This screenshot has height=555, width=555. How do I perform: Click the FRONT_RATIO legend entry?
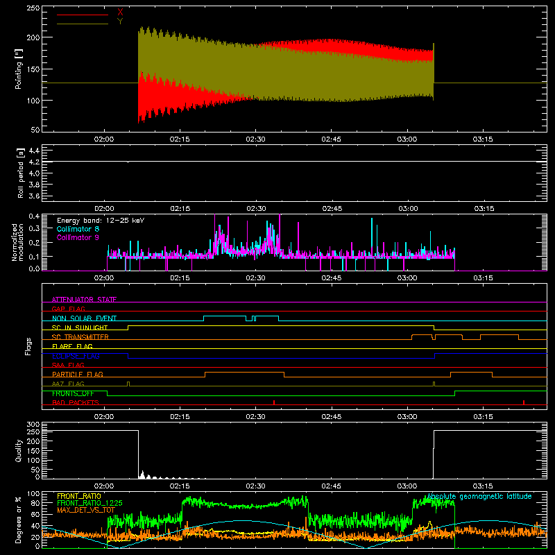79,496
